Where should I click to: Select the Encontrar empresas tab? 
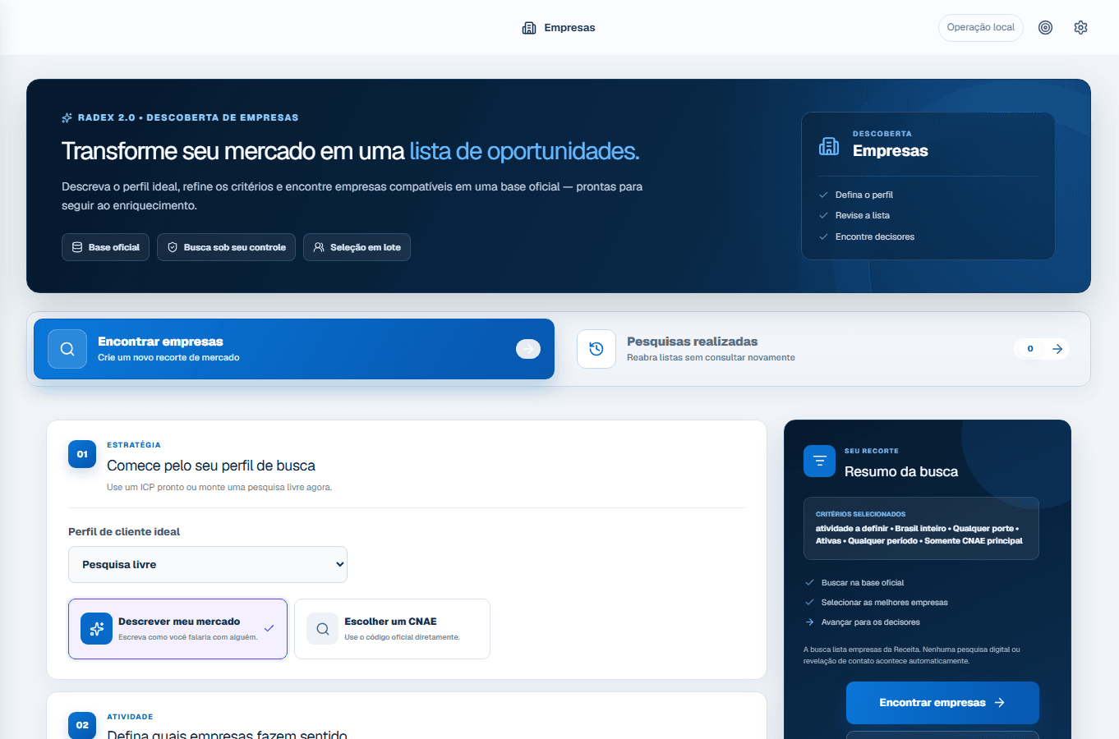tap(294, 349)
